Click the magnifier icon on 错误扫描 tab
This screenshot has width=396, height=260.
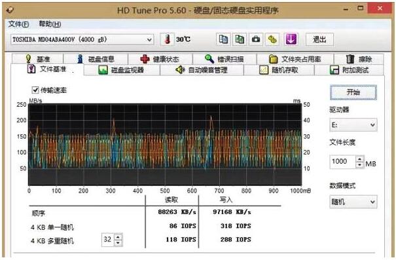pyautogui.click(x=209, y=59)
